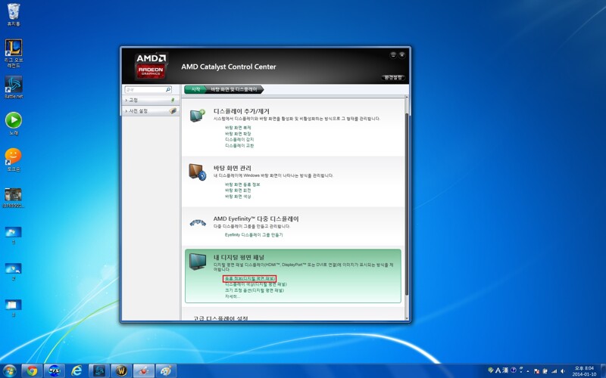Click the AMD Eyefinity multi-display icon
606x378 pixels.
pyautogui.click(x=198, y=223)
